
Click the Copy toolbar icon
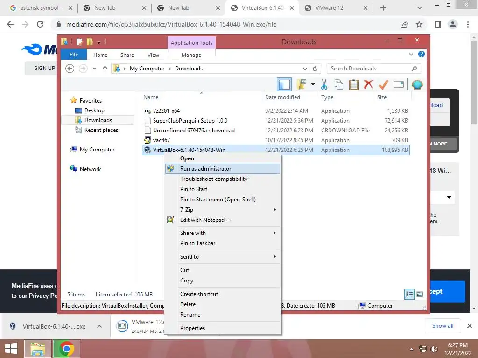point(339,84)
